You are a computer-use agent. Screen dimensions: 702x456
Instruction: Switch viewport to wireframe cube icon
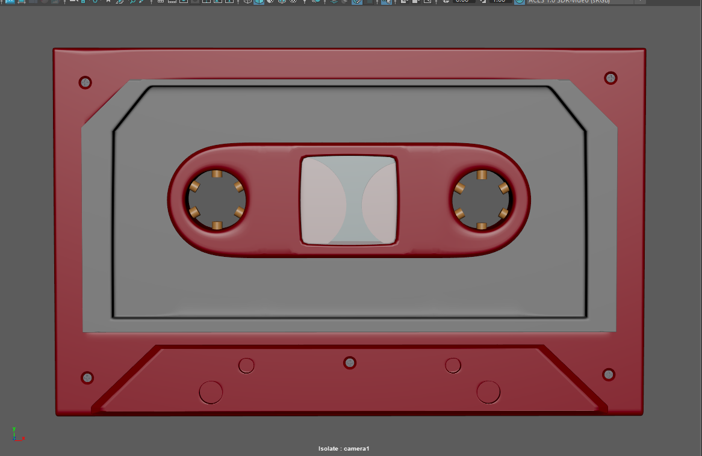coord(247,1)
